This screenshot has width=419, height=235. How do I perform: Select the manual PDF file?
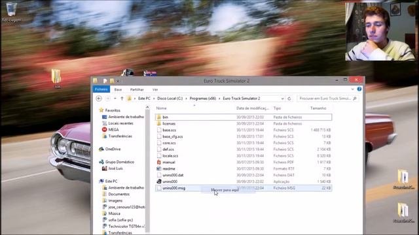[x=244, y=163]
